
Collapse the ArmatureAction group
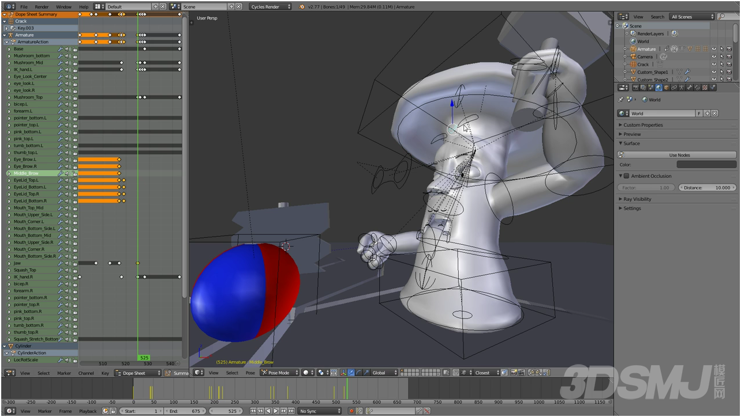7,42
